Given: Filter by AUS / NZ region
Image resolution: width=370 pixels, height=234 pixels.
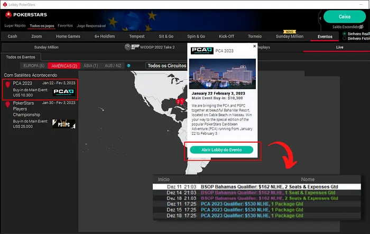Looking at the screenshot, I should (113, 65).
